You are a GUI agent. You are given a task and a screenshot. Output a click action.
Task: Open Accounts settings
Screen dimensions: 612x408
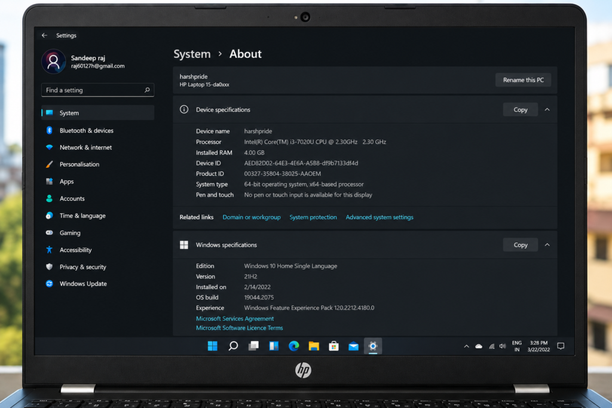(x=97, y=198)
